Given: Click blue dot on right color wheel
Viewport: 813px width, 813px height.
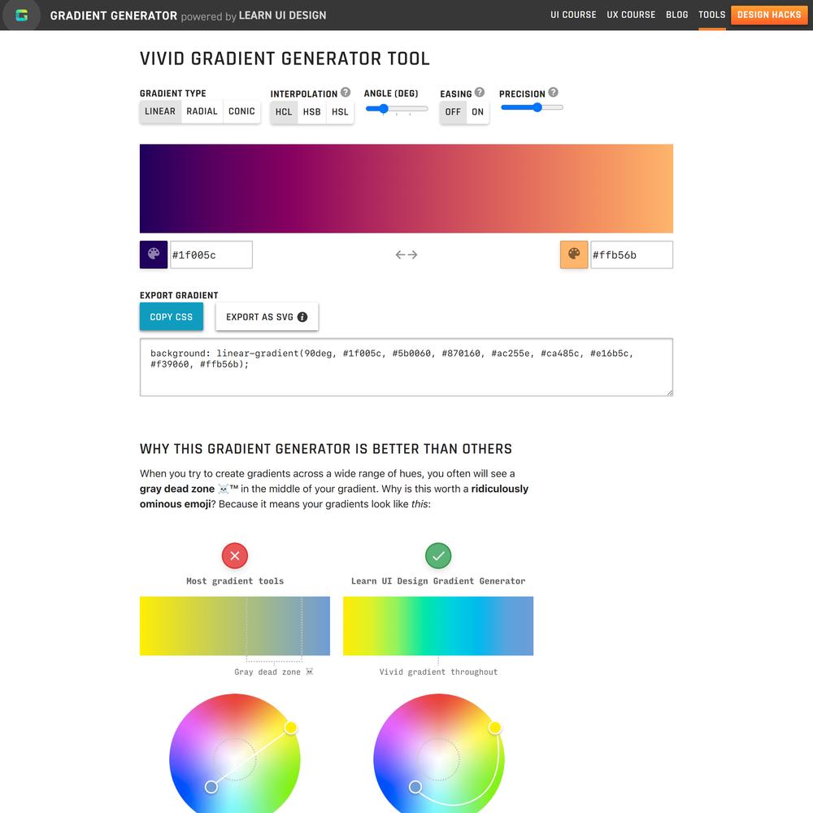Looking at the screenshot, I should point(415,787).
